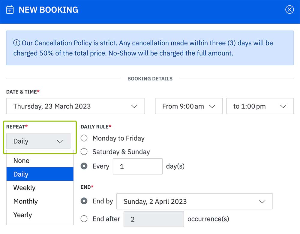300x234 pixels.
Task: Open the Sunday, 2 April 2023 end date dropdown
Action: 194,201
